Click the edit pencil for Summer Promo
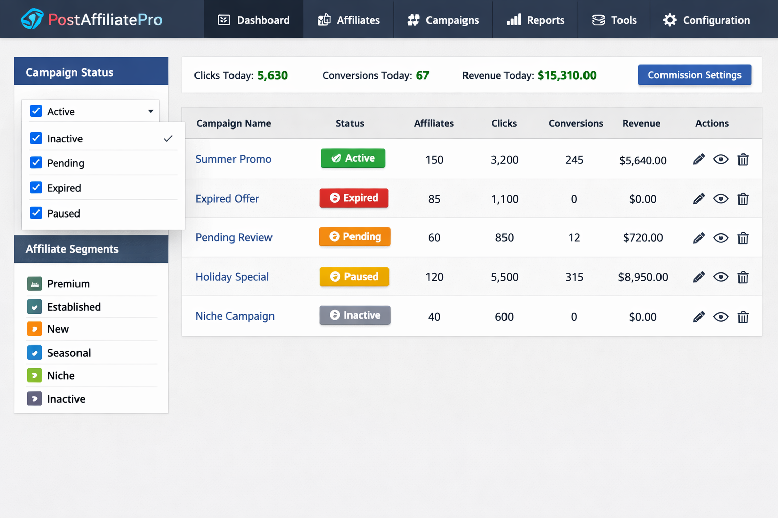This screenshot has width=778, height=518. coord(698,159)
